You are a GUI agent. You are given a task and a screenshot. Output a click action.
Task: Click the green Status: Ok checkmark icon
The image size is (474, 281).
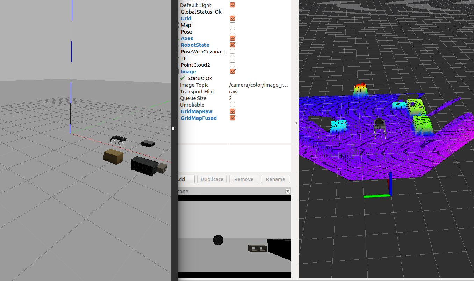[x=182, y=78]
